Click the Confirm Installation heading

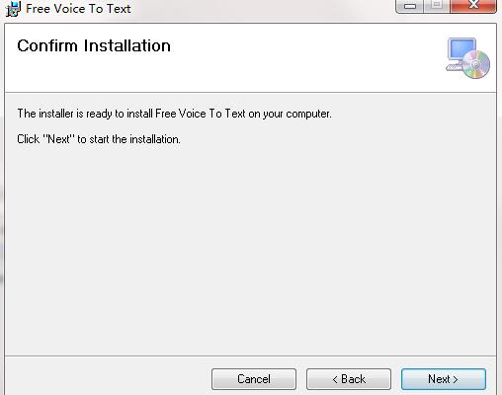(94, 45)
